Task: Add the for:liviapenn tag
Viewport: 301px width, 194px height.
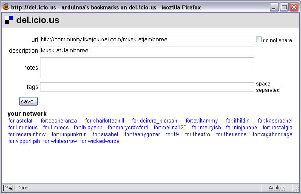Action: pyautogui.click(x=88, y=128)
